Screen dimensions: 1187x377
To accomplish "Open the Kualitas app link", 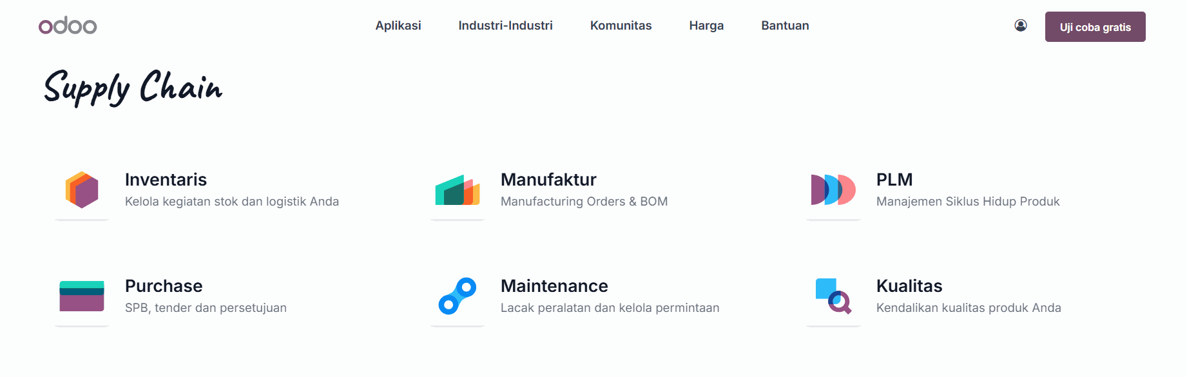I will coord(909,285).
